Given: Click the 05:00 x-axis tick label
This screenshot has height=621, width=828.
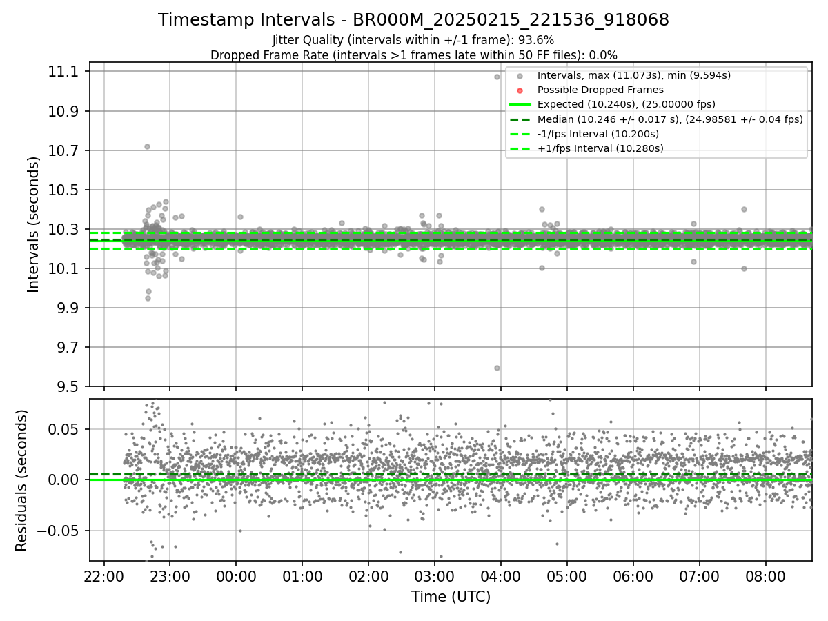Looking at the screenshot, I should click(566, 576).
